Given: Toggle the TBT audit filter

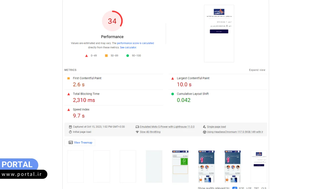Looking at the screenshot, I should (x=256, y=188).
